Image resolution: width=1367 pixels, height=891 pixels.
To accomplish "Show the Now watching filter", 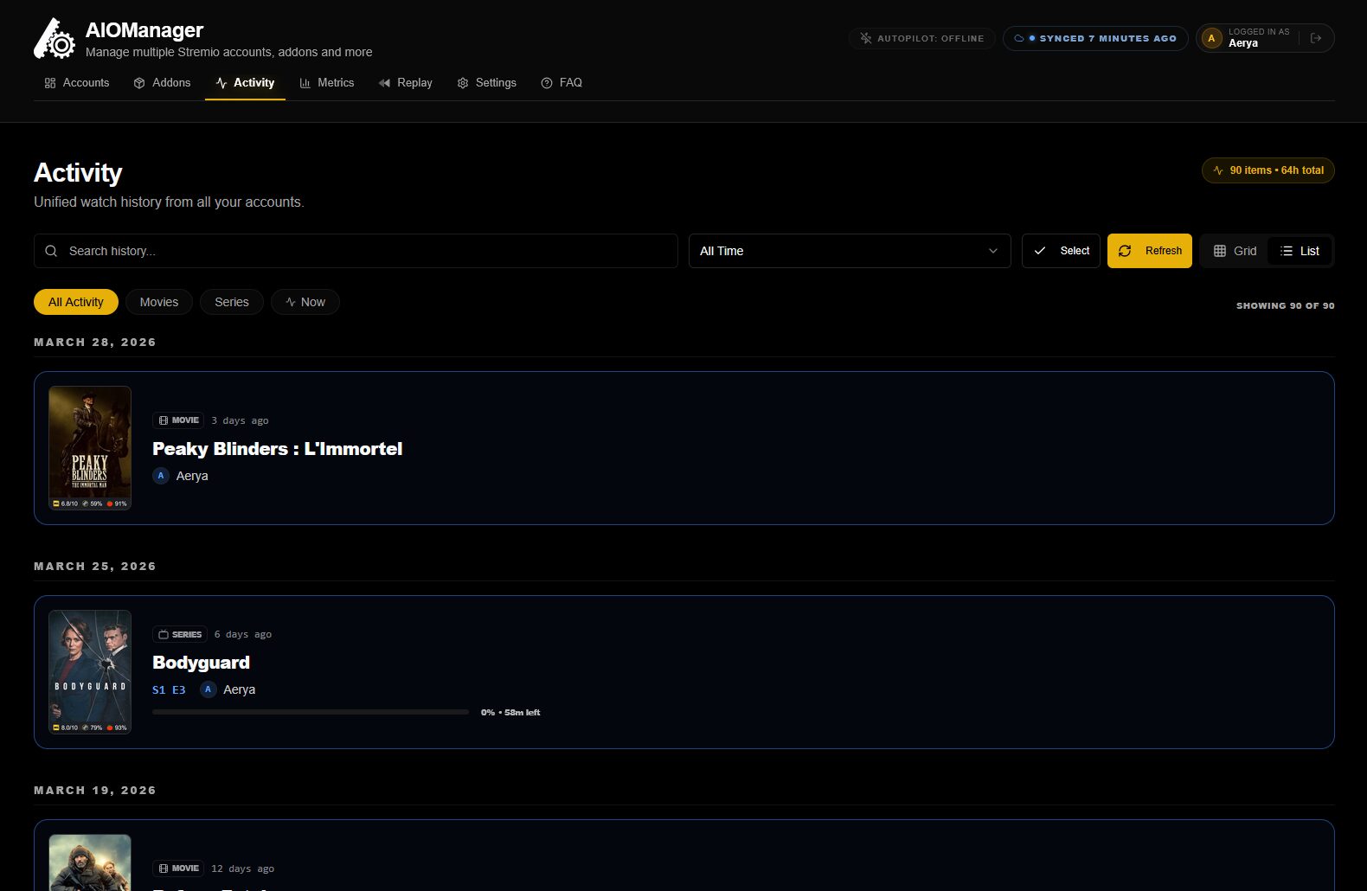I will (x=305, y=302).
